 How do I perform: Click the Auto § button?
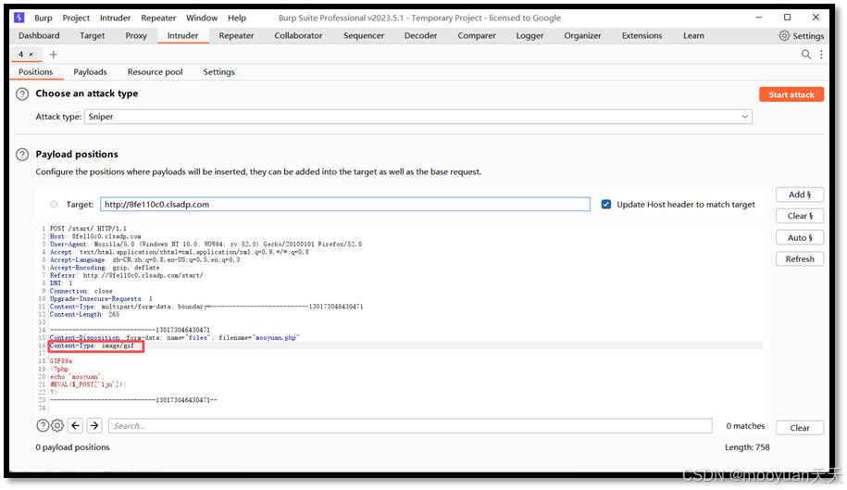(800, 238)
